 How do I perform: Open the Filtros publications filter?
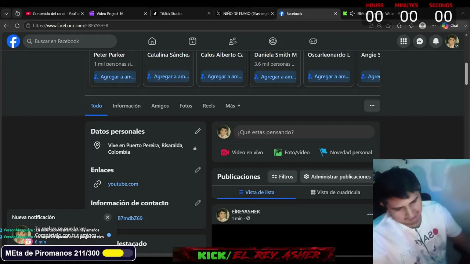pyautogui.click(x=282, y=177)
